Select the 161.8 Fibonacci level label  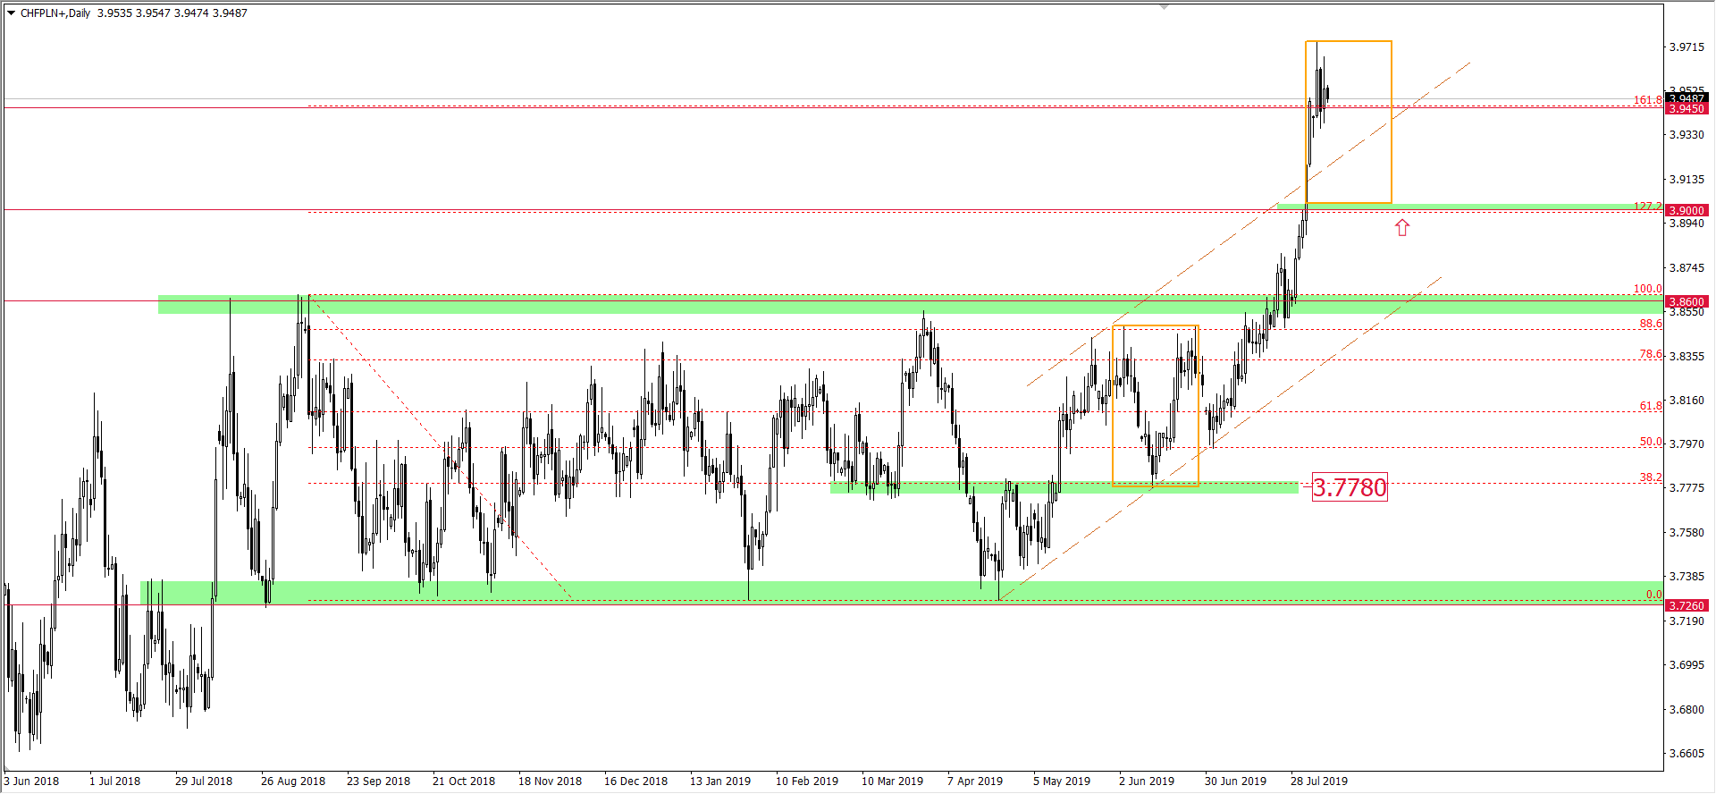click(x=1647, y=100)
